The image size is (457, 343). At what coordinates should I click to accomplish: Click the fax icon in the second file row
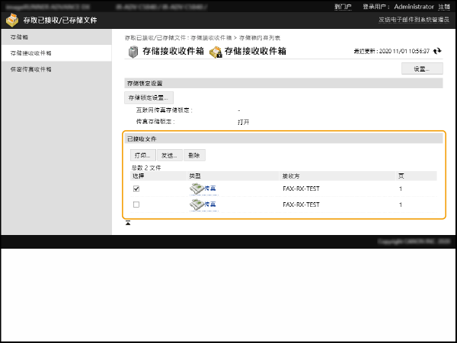[x=197, y=205]
